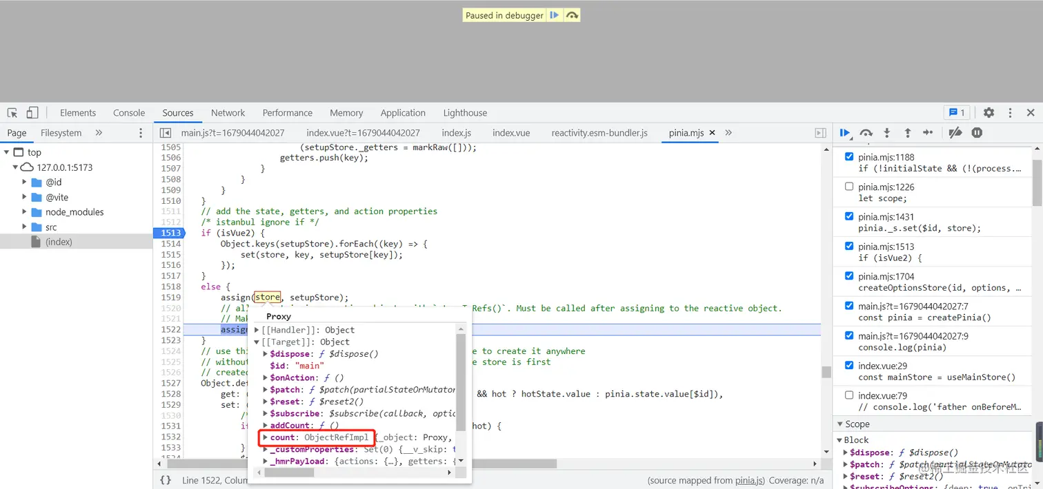Viewport: 1043px width, 489px height.
Task: Disable breakpoint at pinia.mjs:1188
Action: [849, 157]
